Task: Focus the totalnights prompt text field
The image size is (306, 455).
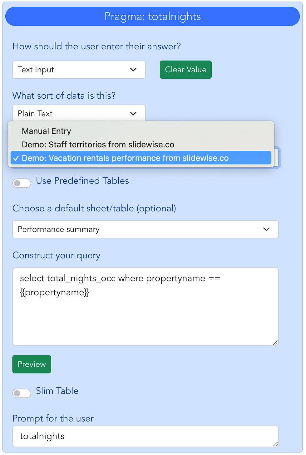Action: [x=145, y=436]
